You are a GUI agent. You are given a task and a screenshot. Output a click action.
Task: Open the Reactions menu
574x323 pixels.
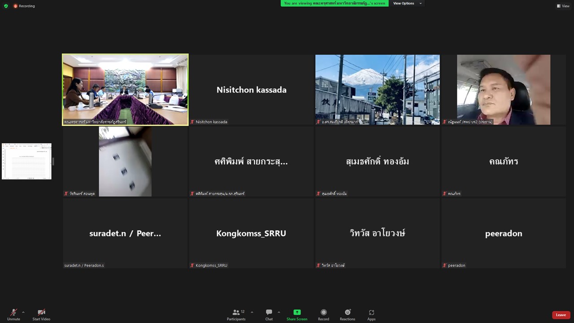pos(347,314)
